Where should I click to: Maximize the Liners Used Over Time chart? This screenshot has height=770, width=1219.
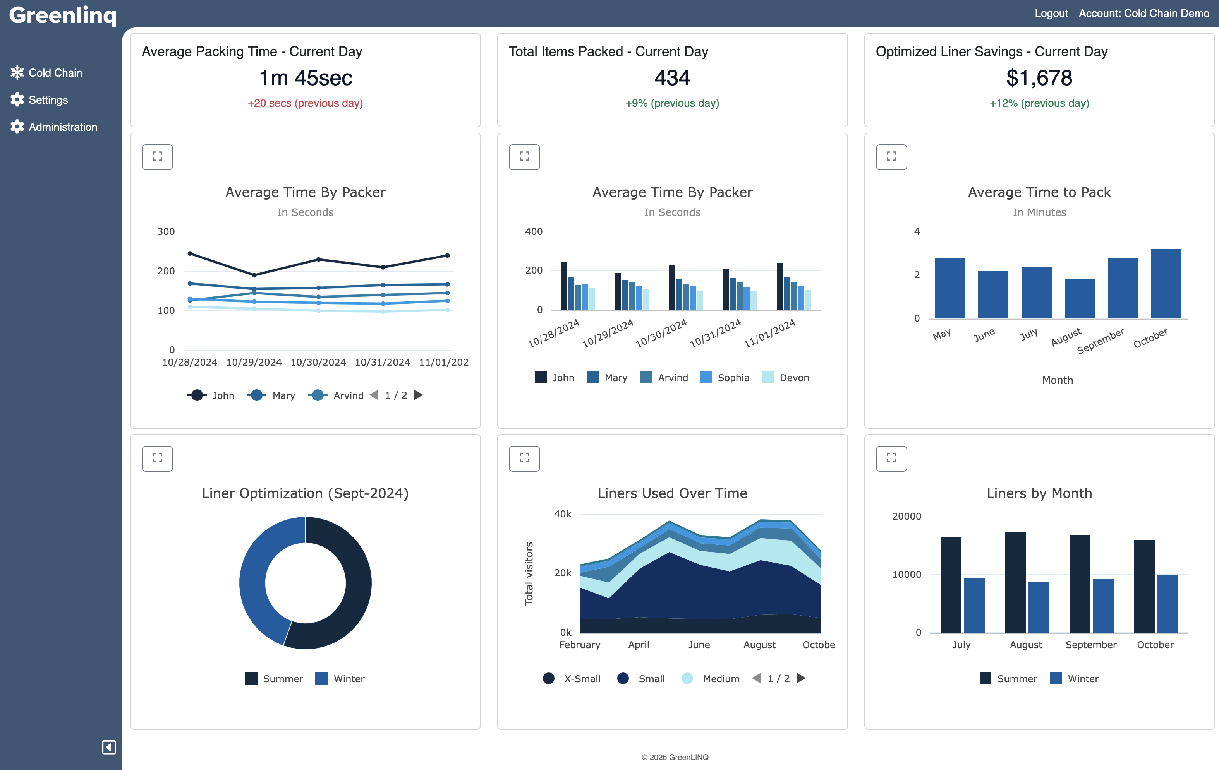pyautogui.click(x=524, y=459)
